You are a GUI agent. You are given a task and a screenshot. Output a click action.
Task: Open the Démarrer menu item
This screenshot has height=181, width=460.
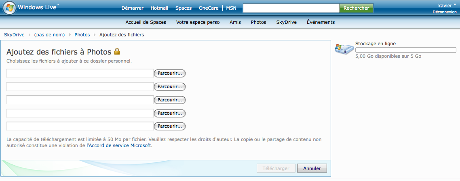click(133, 8)
